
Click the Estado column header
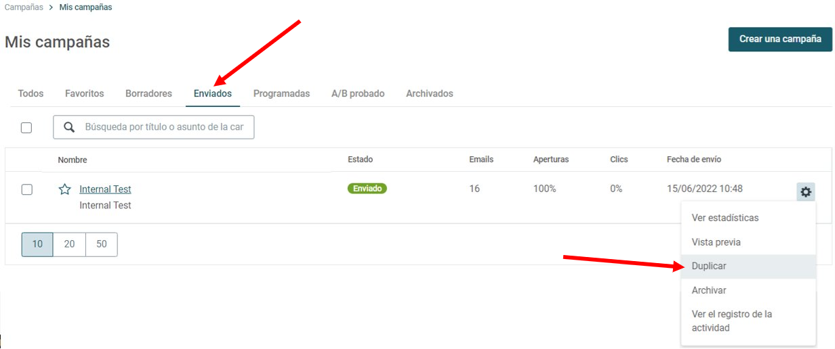[361, 160]
